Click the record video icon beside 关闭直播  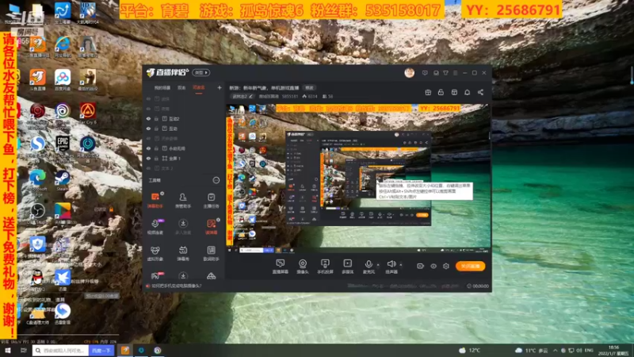(x=420, y=266)
